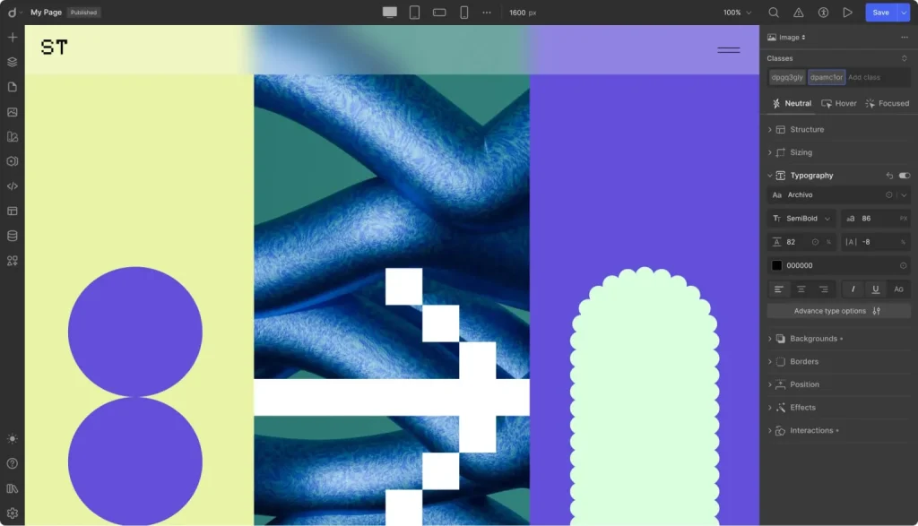
Task: Expand the Backgrounds section
Action: [x=813, y=339]
